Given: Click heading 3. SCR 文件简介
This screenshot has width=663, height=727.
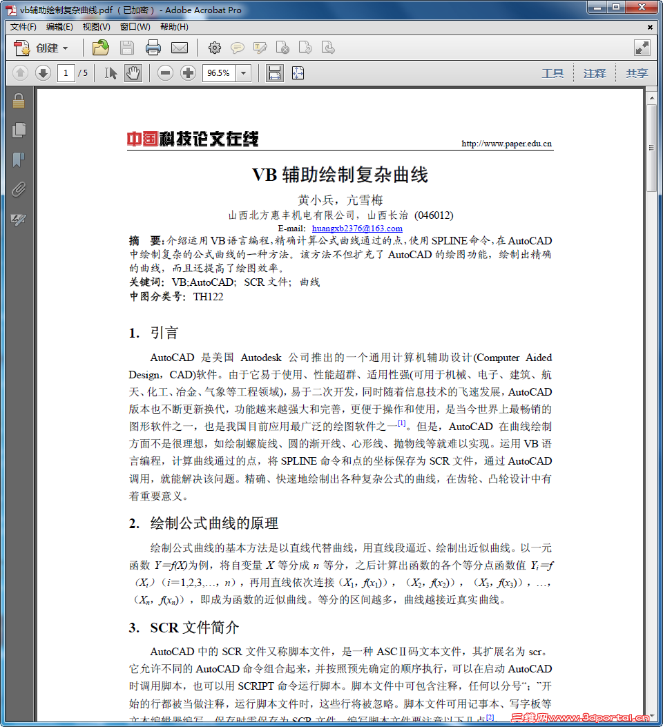Looking at the screenshot, I should coord(184,628).
